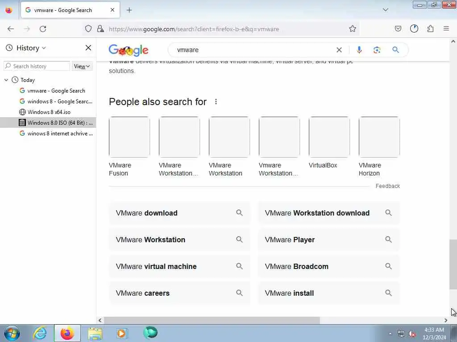457x342 pixels.
Task: Click the vertical page scrollbar thumb
Action: 453,265
